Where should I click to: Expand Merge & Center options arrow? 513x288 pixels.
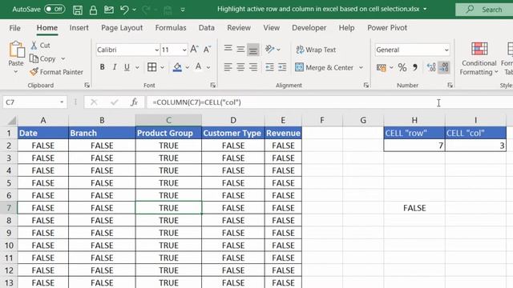coord(361,67)
